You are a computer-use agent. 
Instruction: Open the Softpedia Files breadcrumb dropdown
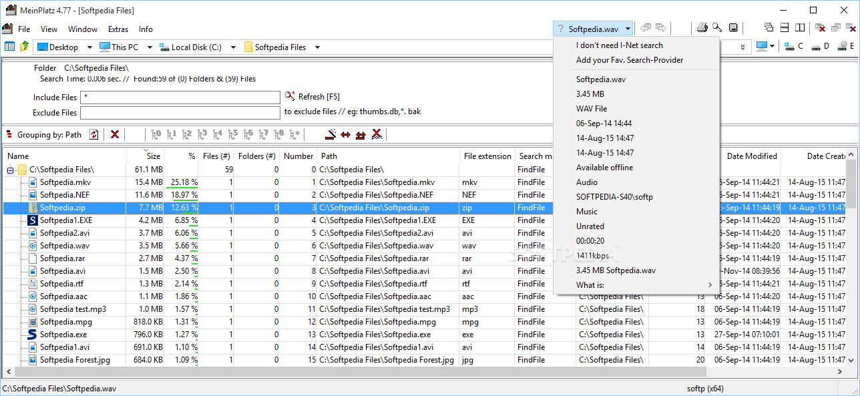tap(317, 47)
